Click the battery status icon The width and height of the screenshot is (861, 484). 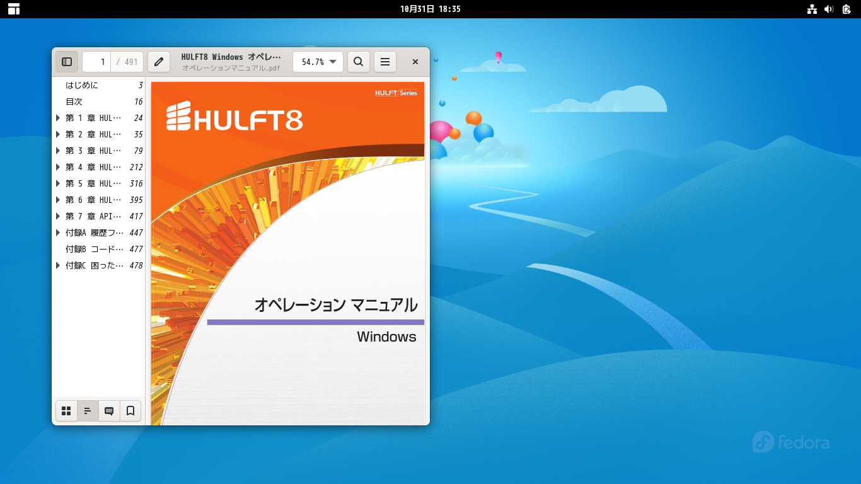click(847, 9)
